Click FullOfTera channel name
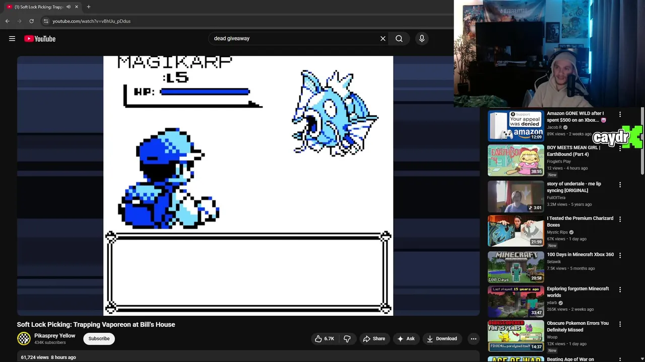645x362 pixels. [557, 198]
